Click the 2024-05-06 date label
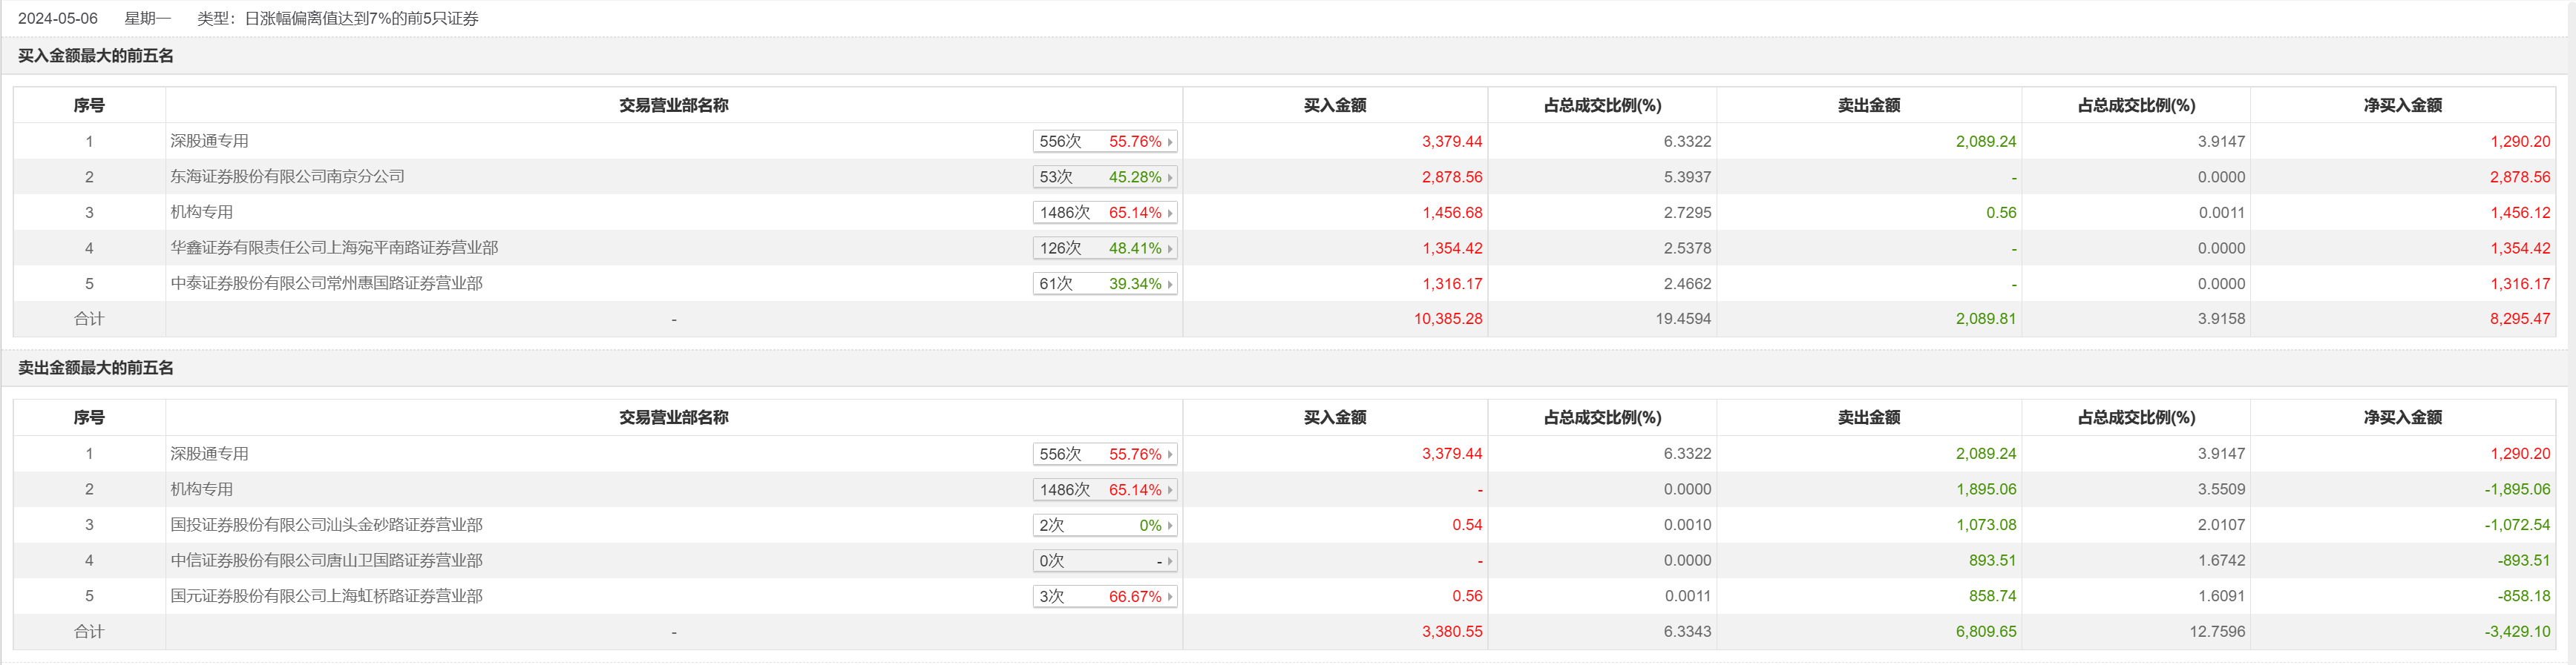The height and width of the screenshot is (665, 2576). 58,19
